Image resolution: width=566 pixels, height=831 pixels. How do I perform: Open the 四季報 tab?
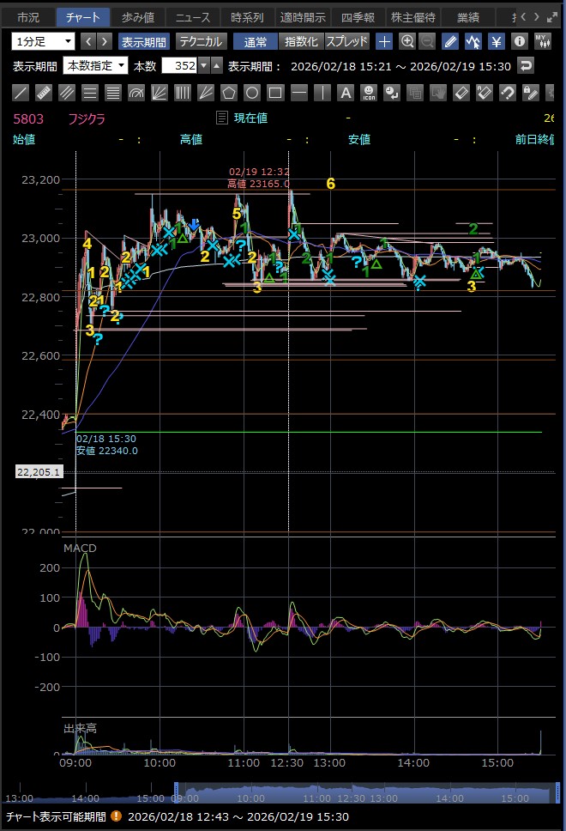point(358,16)
